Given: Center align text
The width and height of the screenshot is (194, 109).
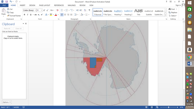Looking at the screenshot, I should [x=65, y=15].
